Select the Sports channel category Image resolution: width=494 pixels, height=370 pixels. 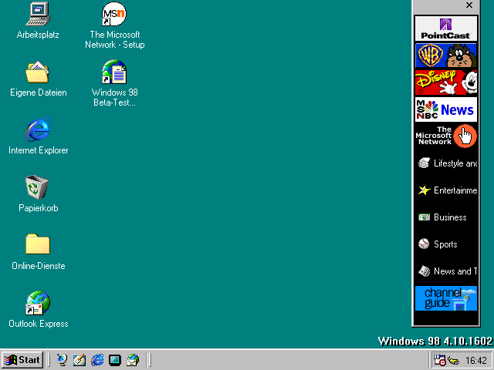click(445, 244)
